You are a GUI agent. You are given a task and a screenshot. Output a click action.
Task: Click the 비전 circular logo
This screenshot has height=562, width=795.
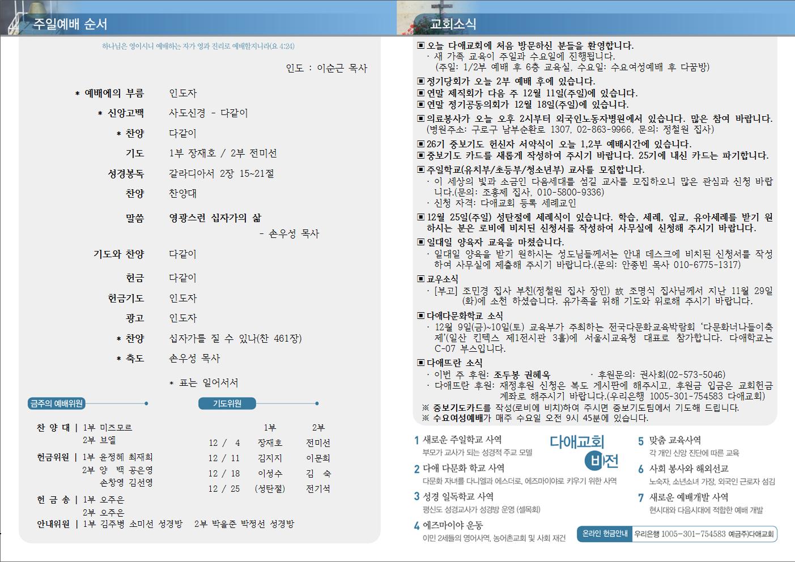coord(594,462)
